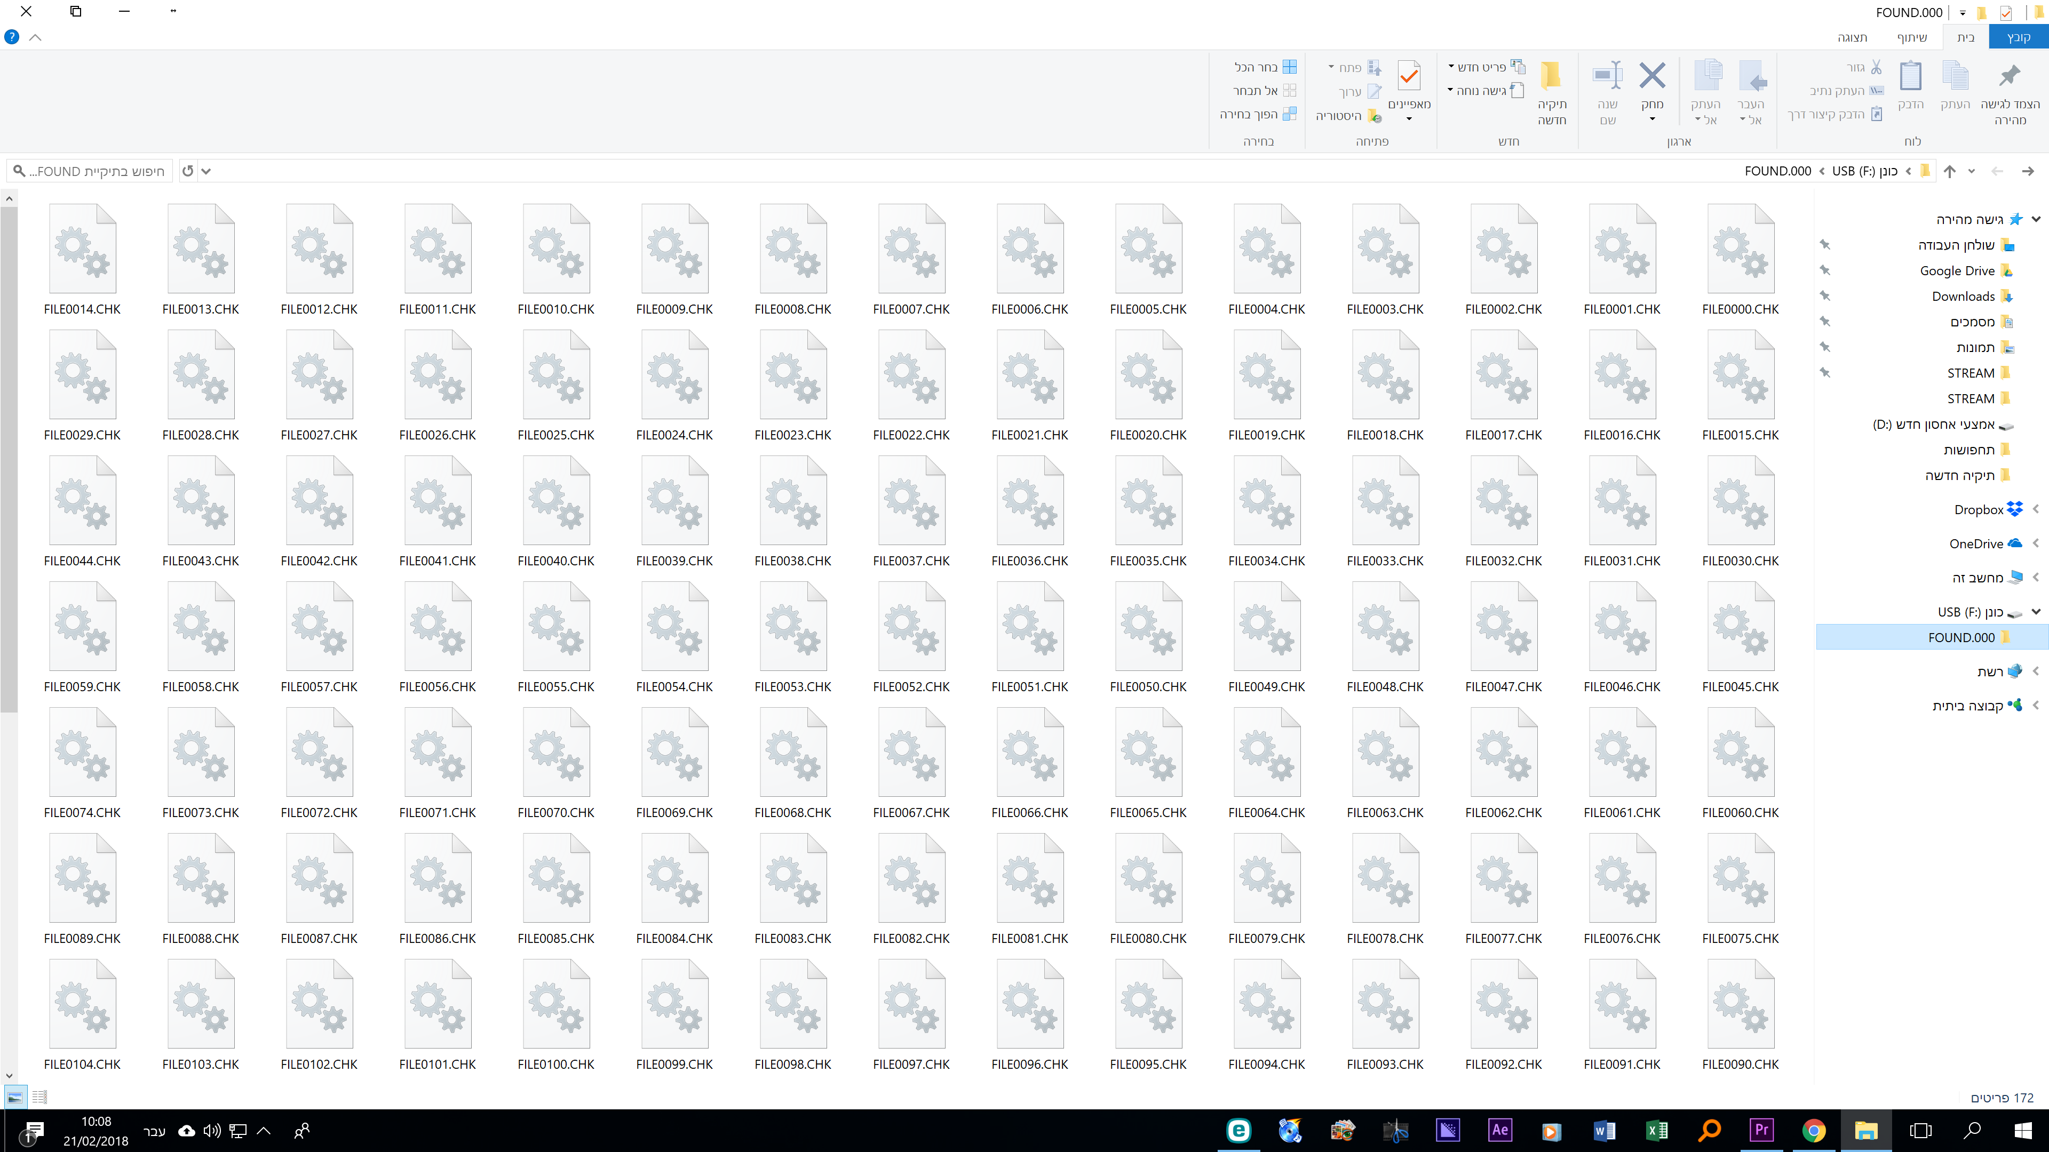Click the History (היסטוריה) icon

pos(1375,116)
